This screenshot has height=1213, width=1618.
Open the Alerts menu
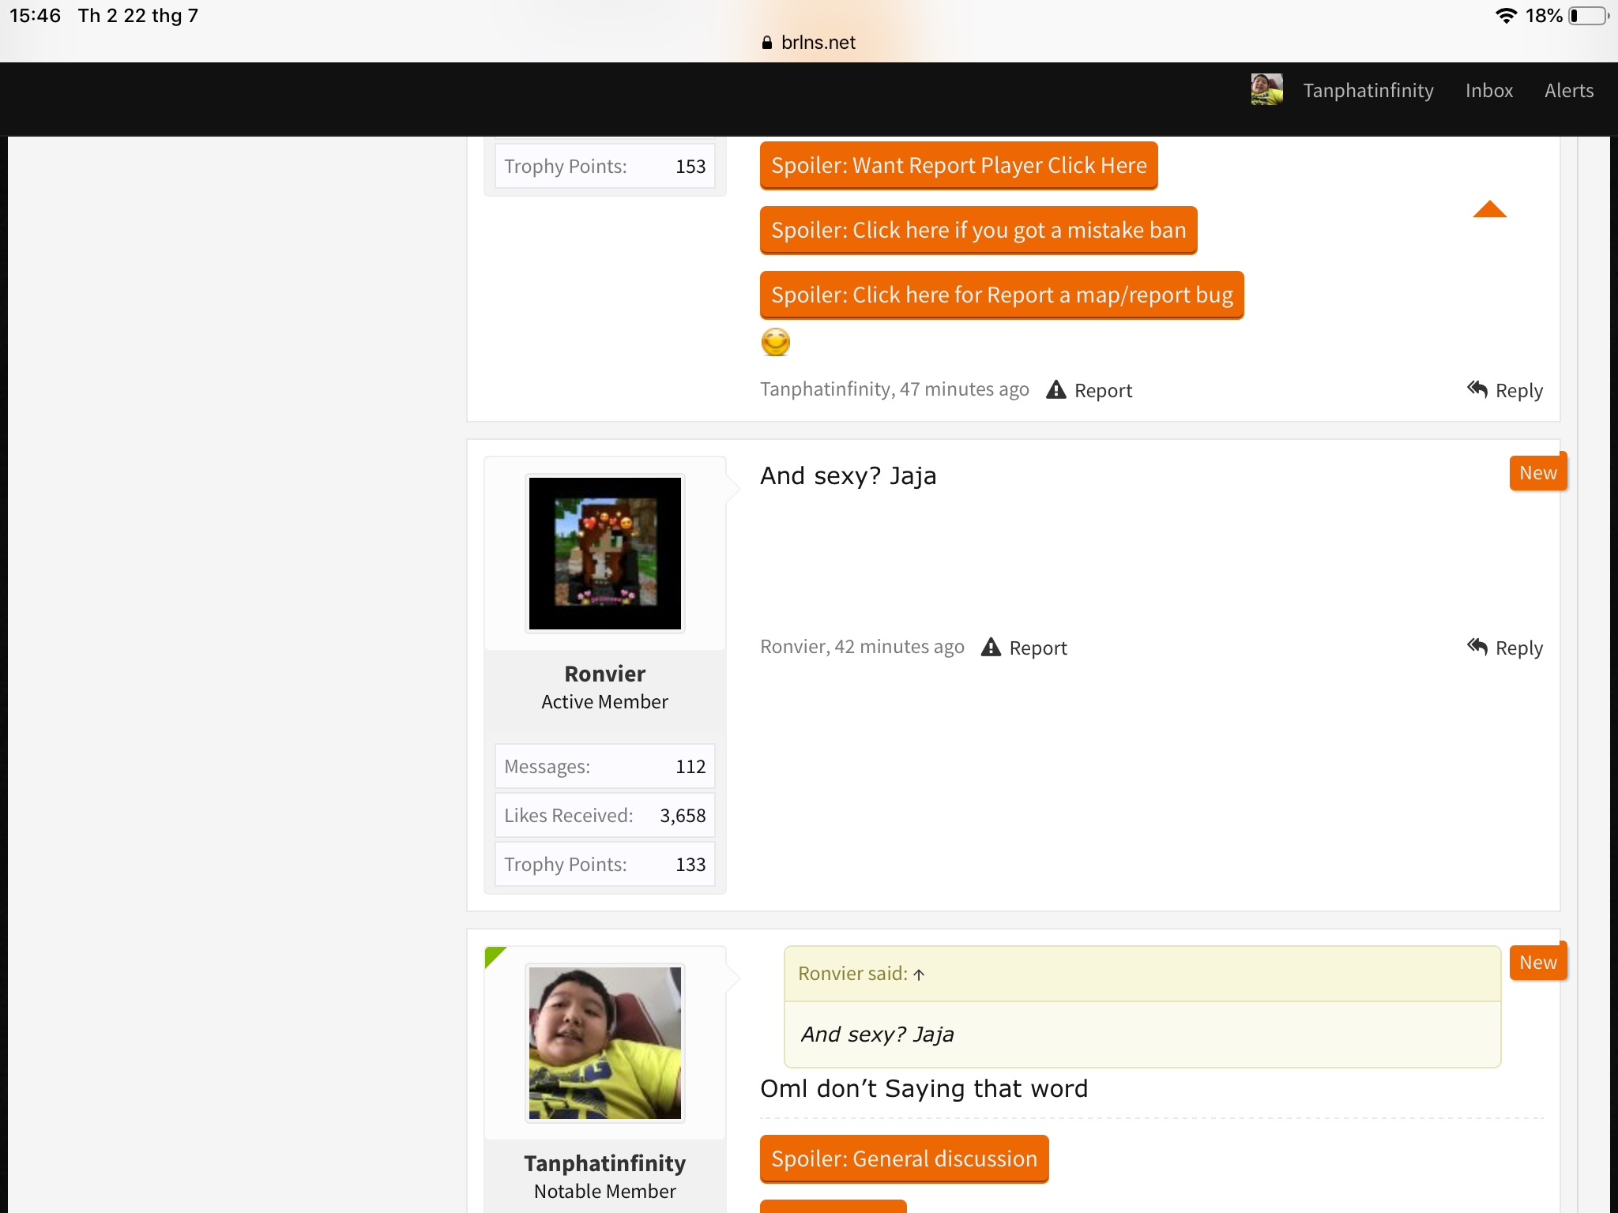click(x=1569, y=91)
